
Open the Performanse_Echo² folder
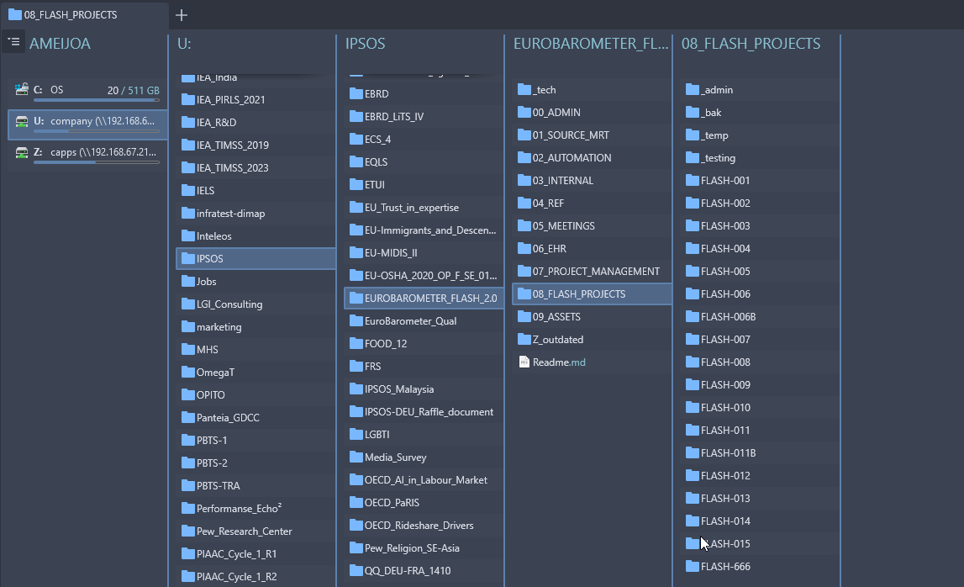255,508
